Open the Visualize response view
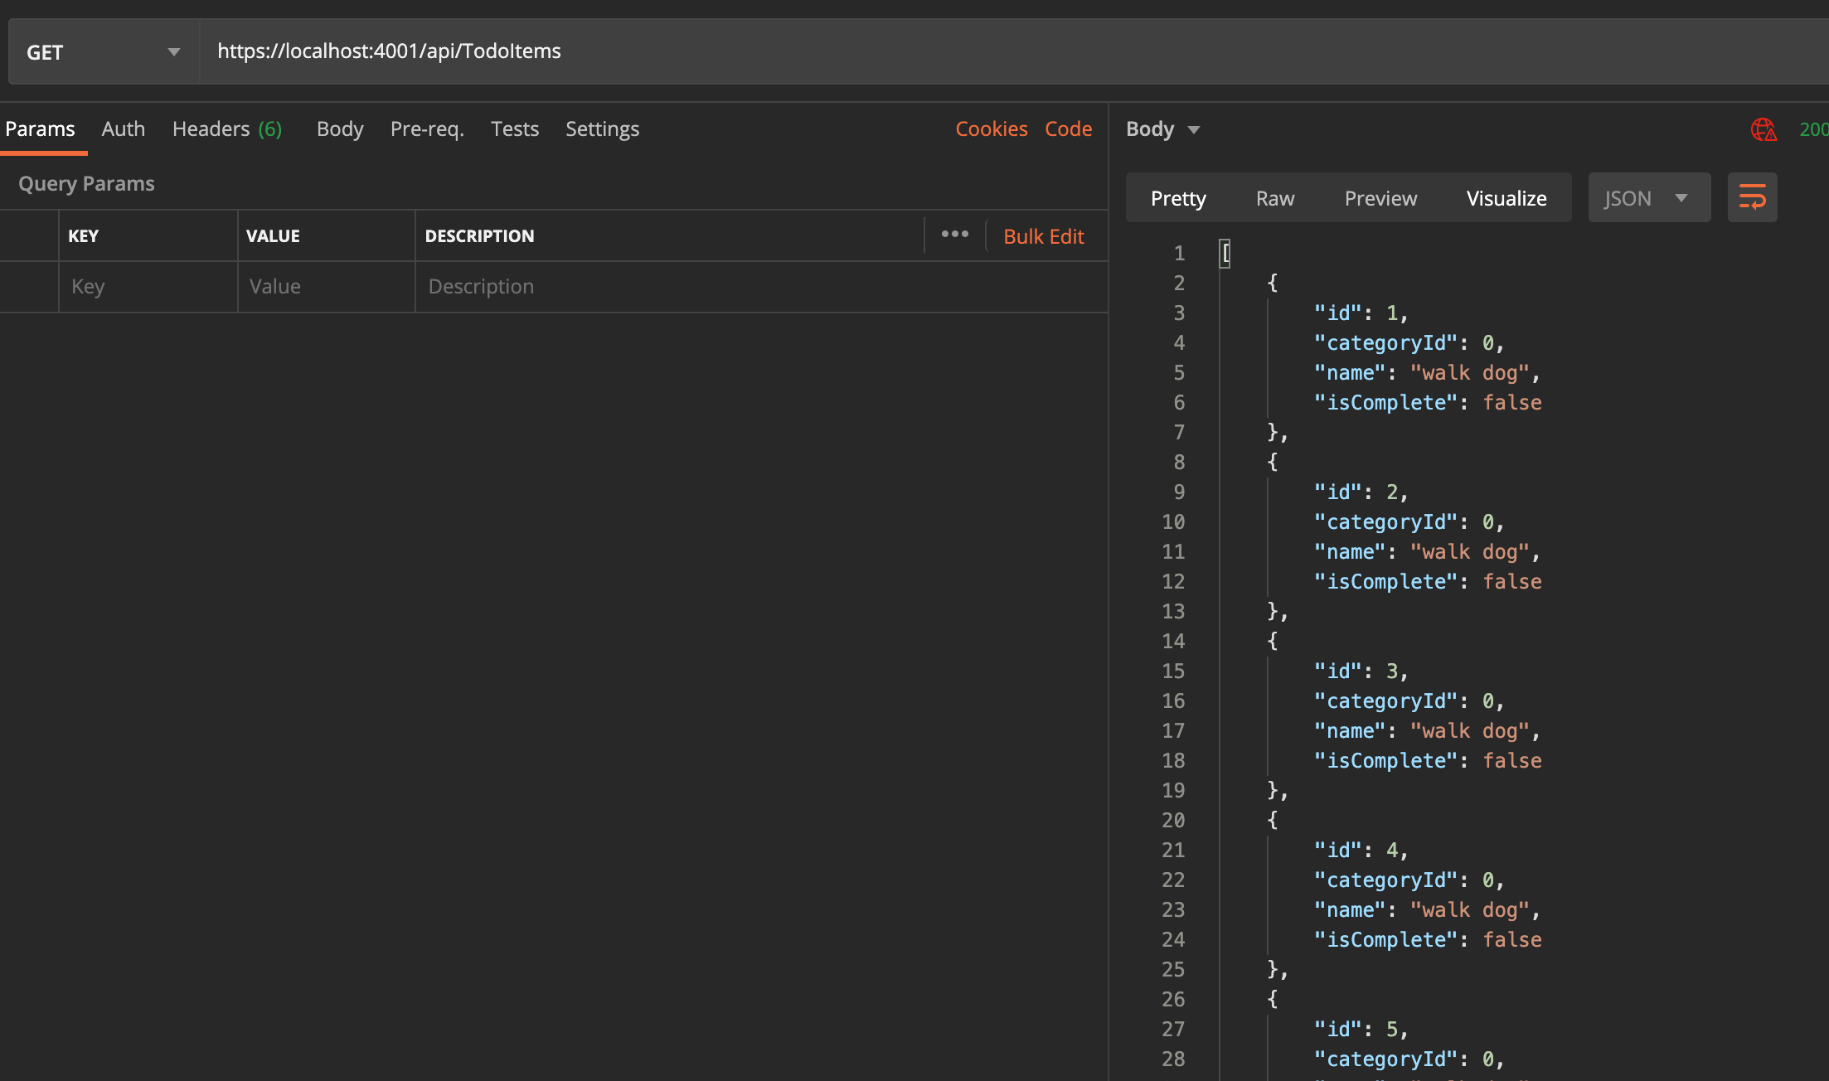The width and height of the screenshot is (1829, 1081). 1506,198
